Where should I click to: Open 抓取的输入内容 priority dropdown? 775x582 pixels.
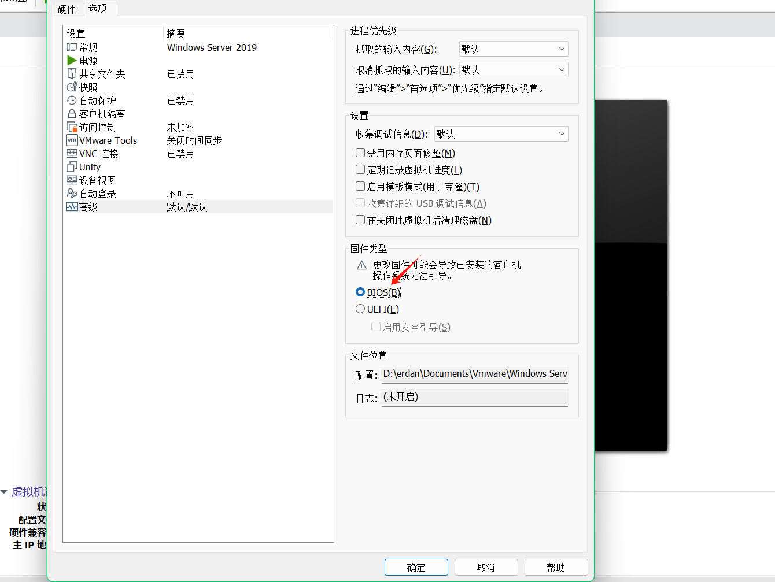[x=514, y=49]
